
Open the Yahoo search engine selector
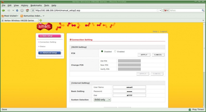166,11
